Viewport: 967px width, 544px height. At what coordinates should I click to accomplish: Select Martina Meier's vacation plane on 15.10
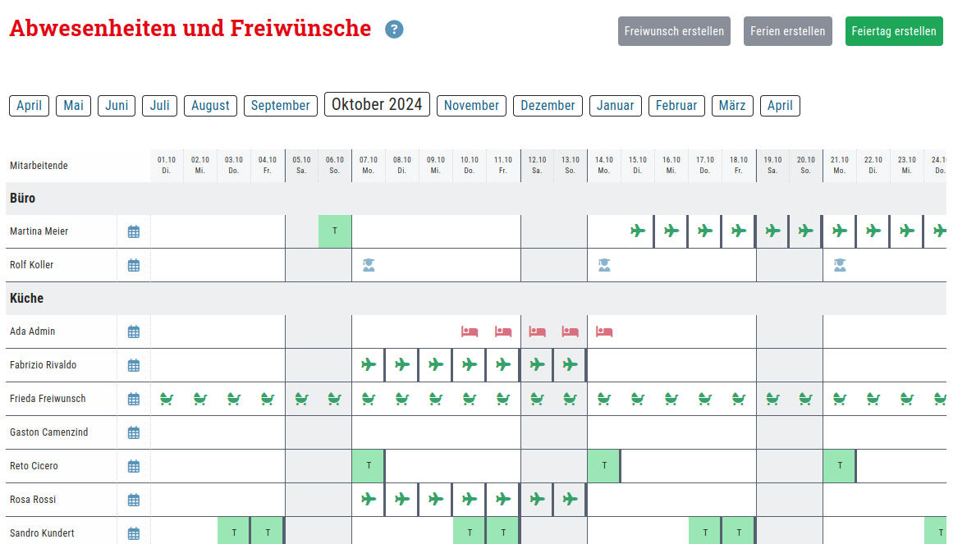pos(638,231)
